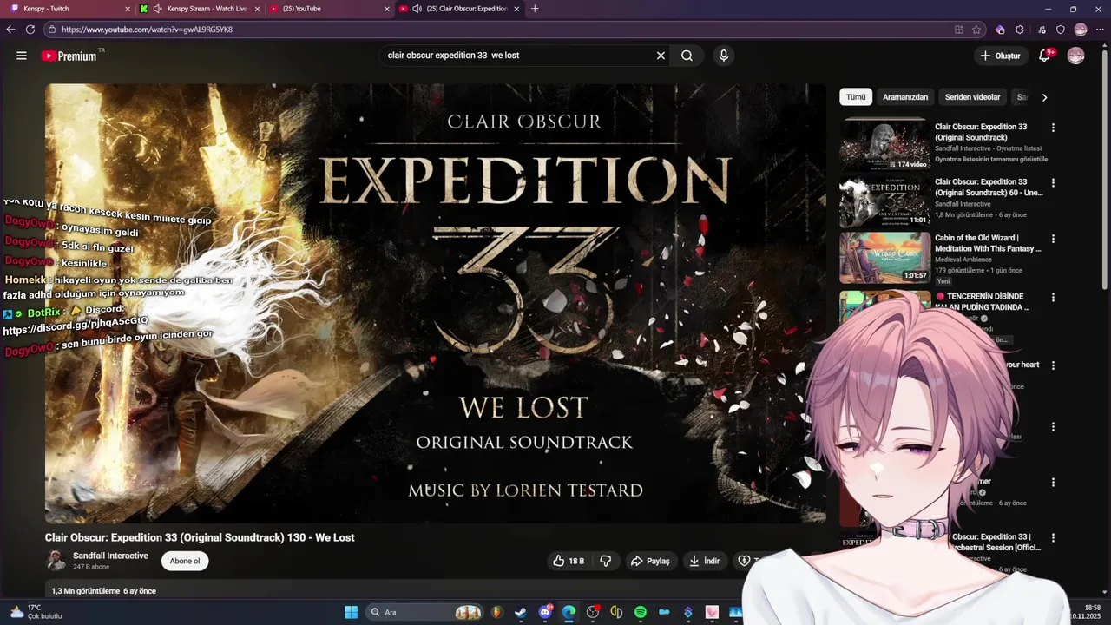Screen dimensions: 1111x625
Task: Mute the Clair Obscur tab audio icon
Action: point(417,9)
